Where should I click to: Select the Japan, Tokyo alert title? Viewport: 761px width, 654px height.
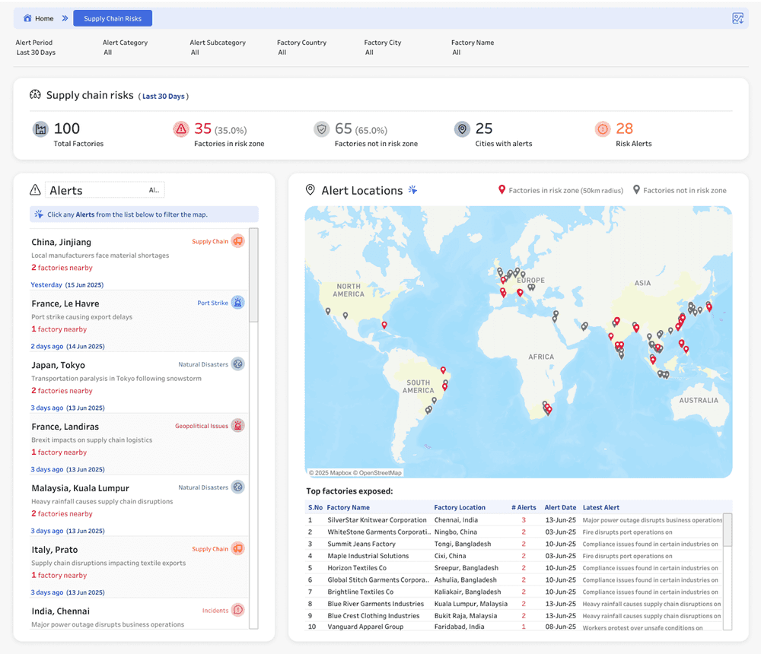click(x=59, y=365)
